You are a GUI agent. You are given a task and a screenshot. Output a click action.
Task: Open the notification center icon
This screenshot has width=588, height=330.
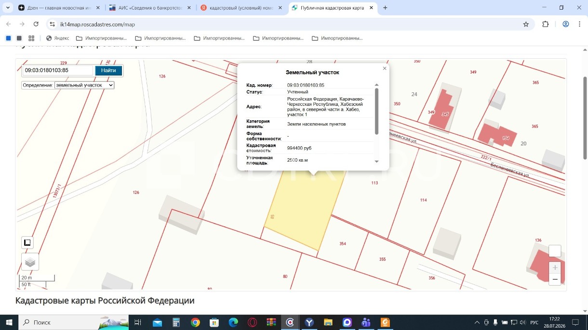click(x=575, y=322)
